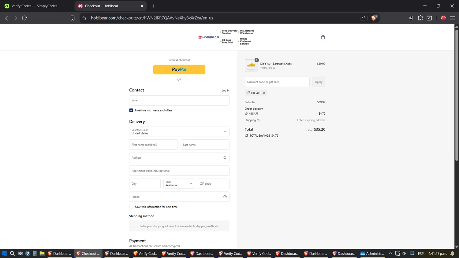This screenshot has width=459, height=258.
Task: Open File Explorer from the taskbar
Action: (42, 253)
